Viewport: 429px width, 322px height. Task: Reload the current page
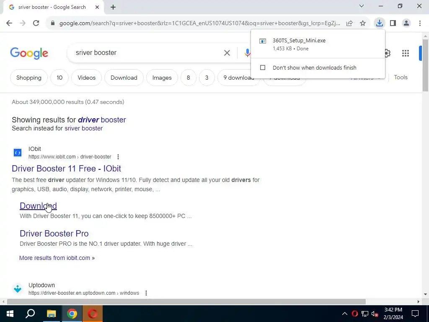pos(36,23)
